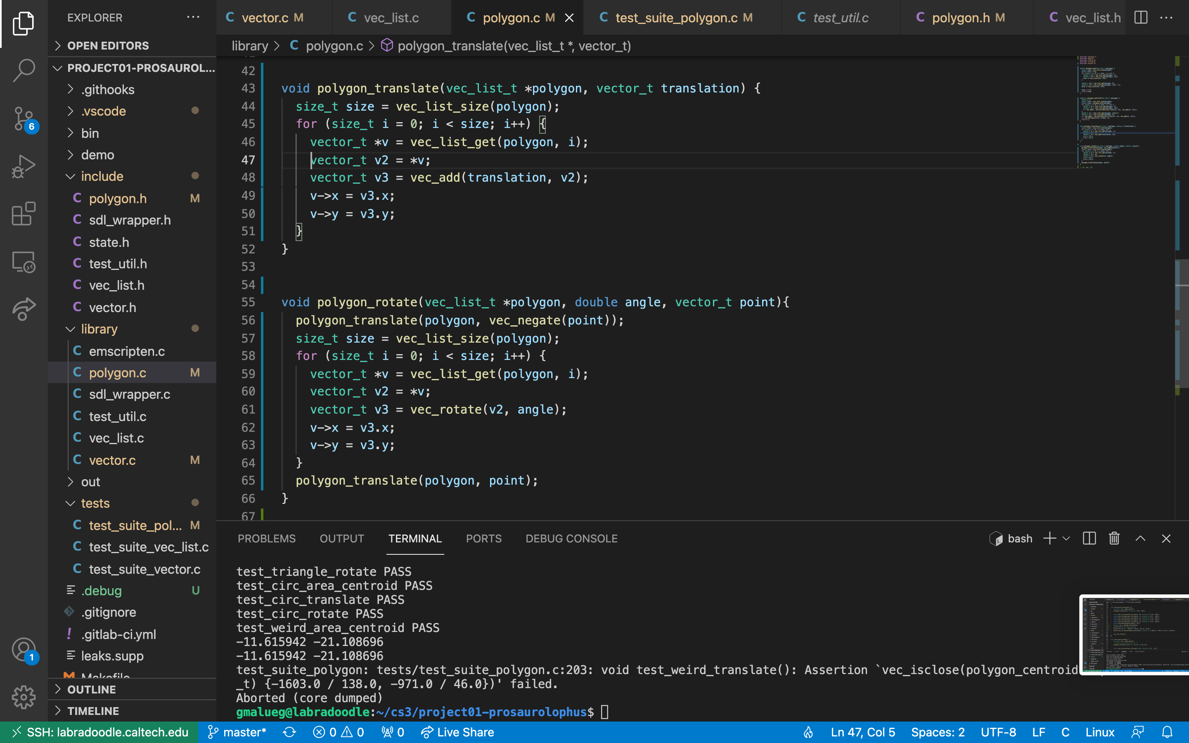
Task: Open the Extensions view
Action: (24, 214)
